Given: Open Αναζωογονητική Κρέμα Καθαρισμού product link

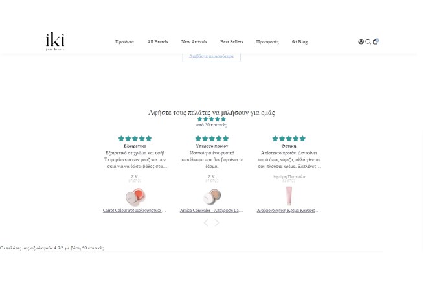Looking at the screenshot, I should coord(288,211).
